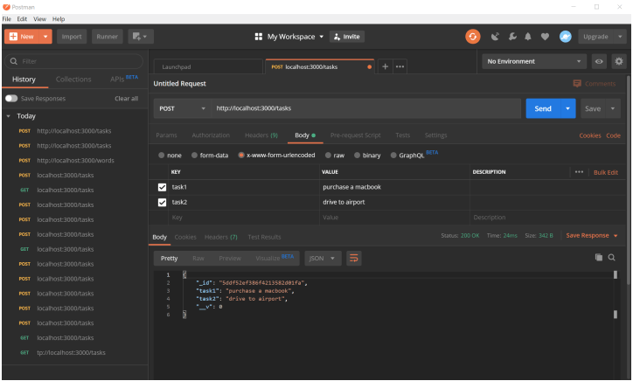633x381 pixels.
Task: Uncheck the task1 parameter checkbox
Action: (x=162, y=187)
